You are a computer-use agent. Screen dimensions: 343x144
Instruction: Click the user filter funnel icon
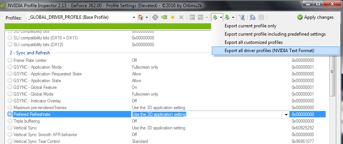242,17
